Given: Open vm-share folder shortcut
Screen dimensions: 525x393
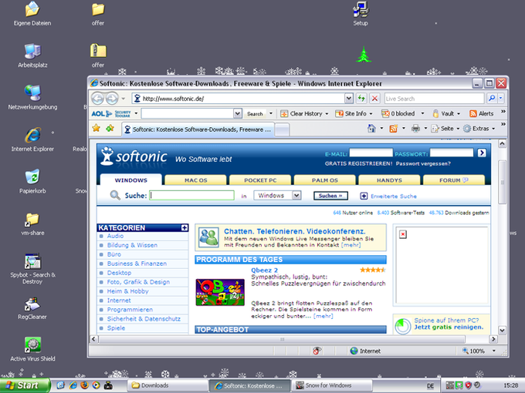Looking at the screenshot, I should (32, 223).
